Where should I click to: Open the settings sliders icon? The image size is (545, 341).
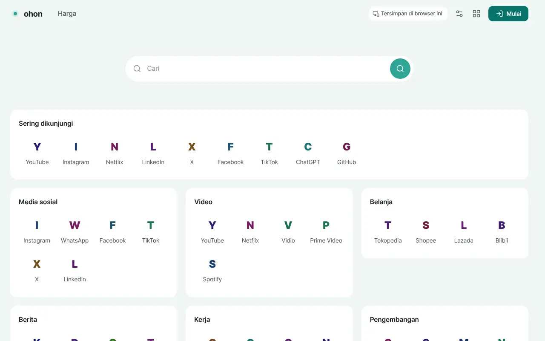click(459, 14)
